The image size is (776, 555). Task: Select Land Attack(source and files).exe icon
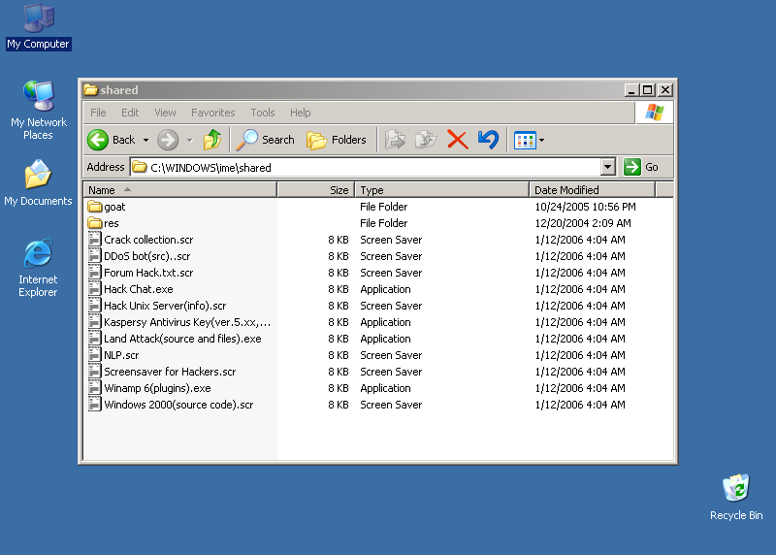coord(94,339)
